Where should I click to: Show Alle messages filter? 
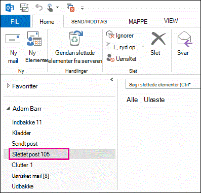click(132, 100)
